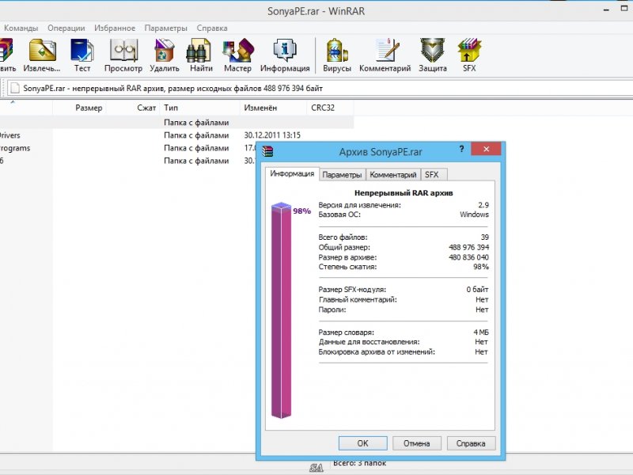Viewport: 633px width, 475px height.
Task: Click the file icon in the address bar
Action: click(14, 88)
